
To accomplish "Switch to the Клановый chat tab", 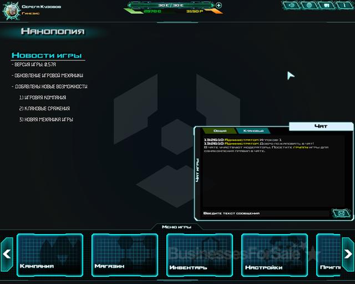I will point(253,130).
